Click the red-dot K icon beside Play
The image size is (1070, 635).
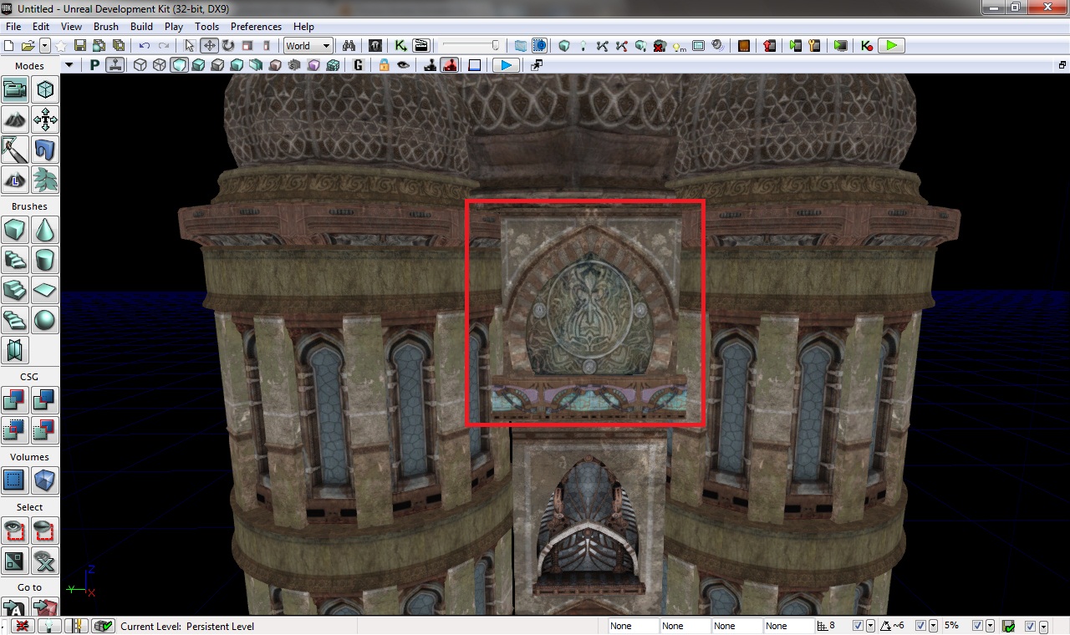[x=867, y=46]
